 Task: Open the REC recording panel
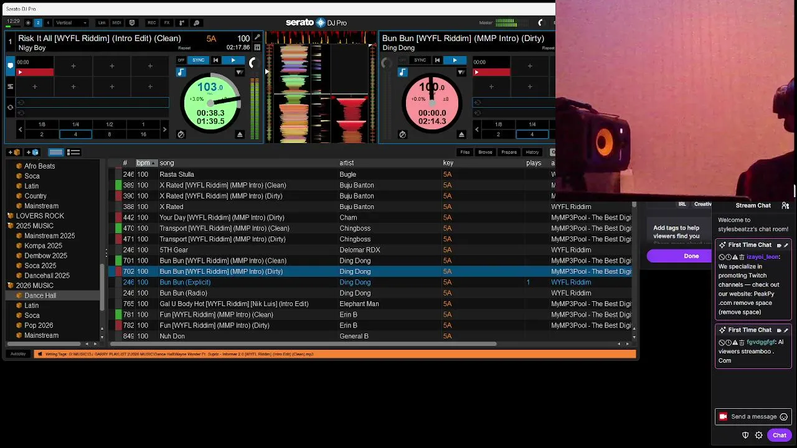(151, 23)
